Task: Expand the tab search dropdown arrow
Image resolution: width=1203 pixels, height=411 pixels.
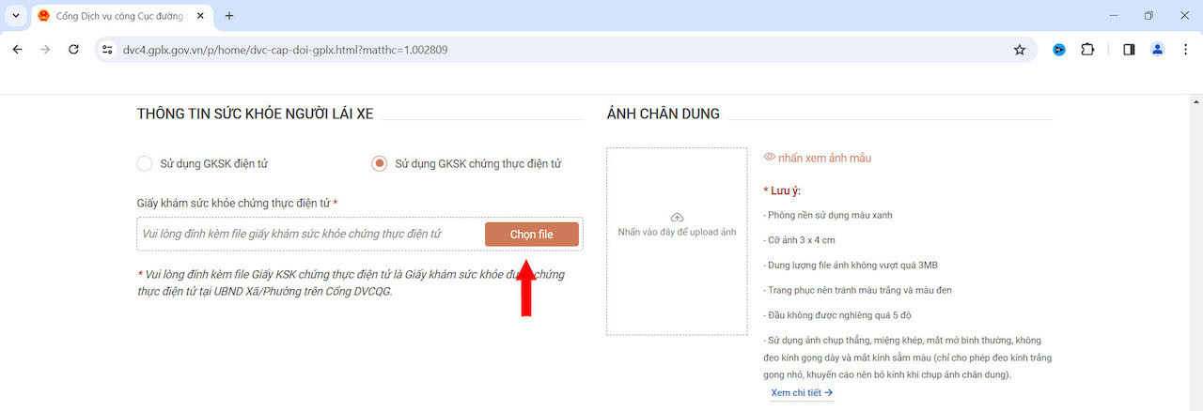Action: [x=16, y=16]
